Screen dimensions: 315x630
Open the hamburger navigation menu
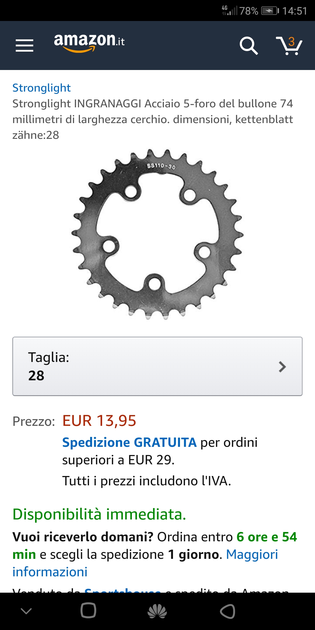(x=24, y=45)
